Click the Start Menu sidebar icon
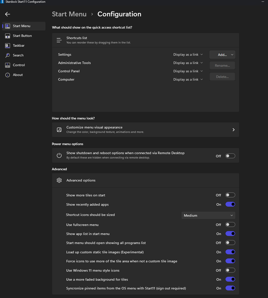The width and height of the screenshot is (268, 298). (8, 26)
